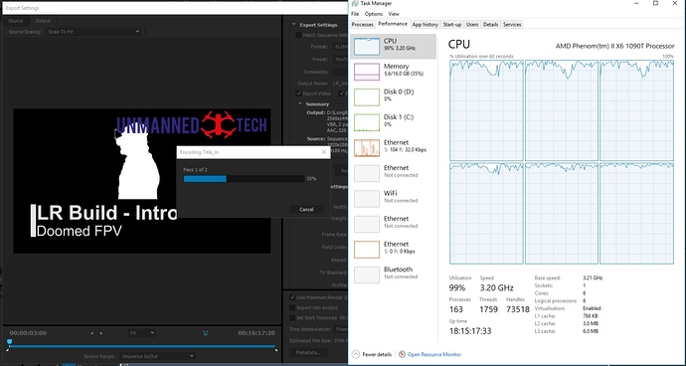Collapse view with Fewer details arrow
Viewport: 686px width, 366px height.
356,354
